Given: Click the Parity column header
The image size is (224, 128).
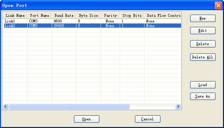Looking at the screenshot, I should tap(110, 15).
